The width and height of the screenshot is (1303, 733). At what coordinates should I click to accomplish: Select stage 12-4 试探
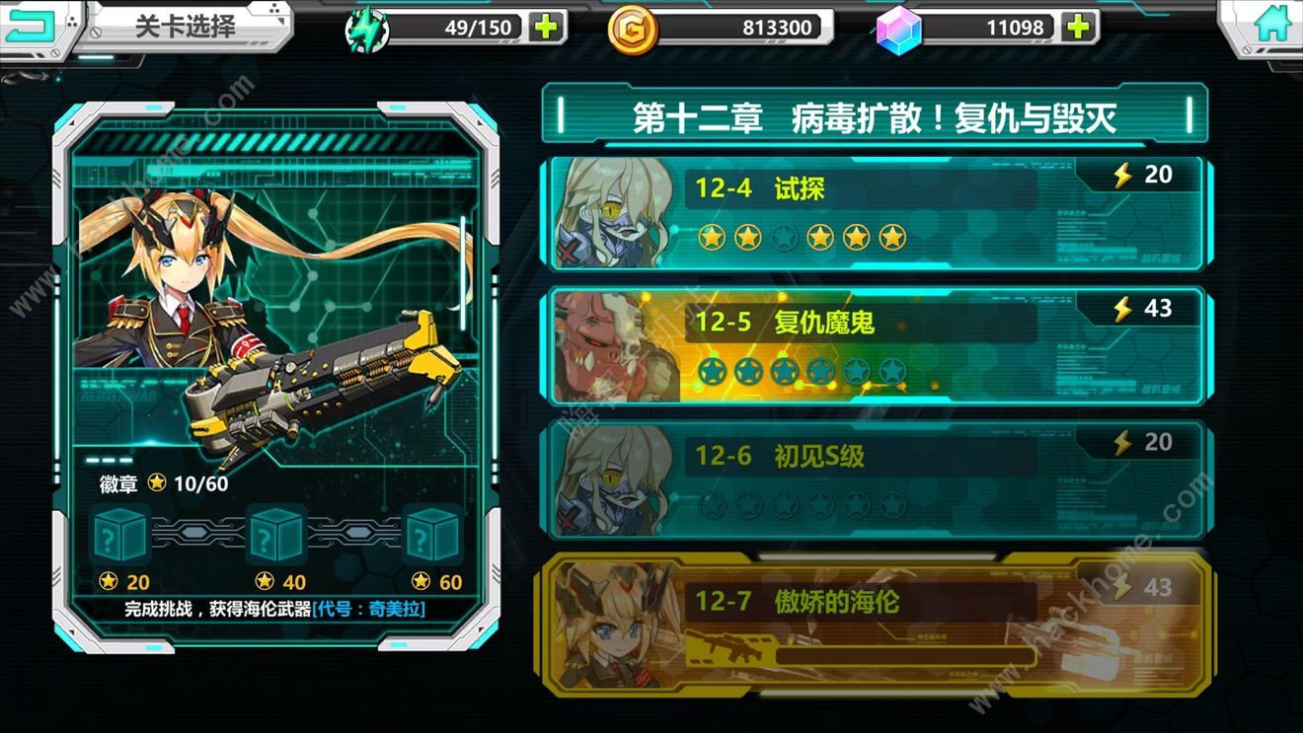coord(875,212)
